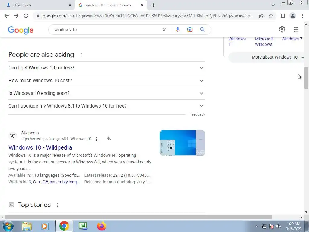Start voice search with the microphone icon
This screenshot has width=309, height=232.
177,30
